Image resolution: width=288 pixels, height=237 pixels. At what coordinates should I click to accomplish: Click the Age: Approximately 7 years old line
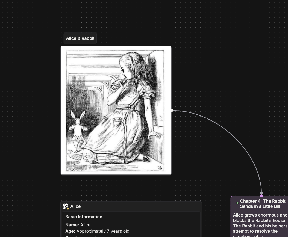[97, 231]
